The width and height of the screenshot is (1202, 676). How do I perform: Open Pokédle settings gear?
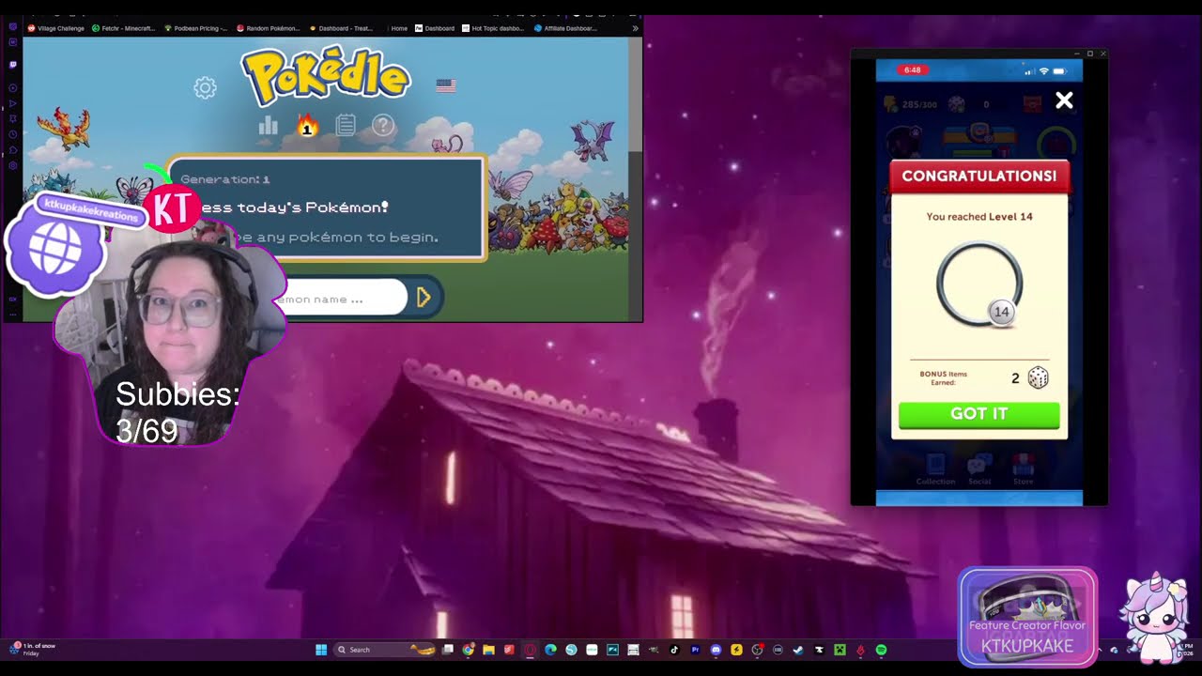pyautogui.click(x=205, y=87)
